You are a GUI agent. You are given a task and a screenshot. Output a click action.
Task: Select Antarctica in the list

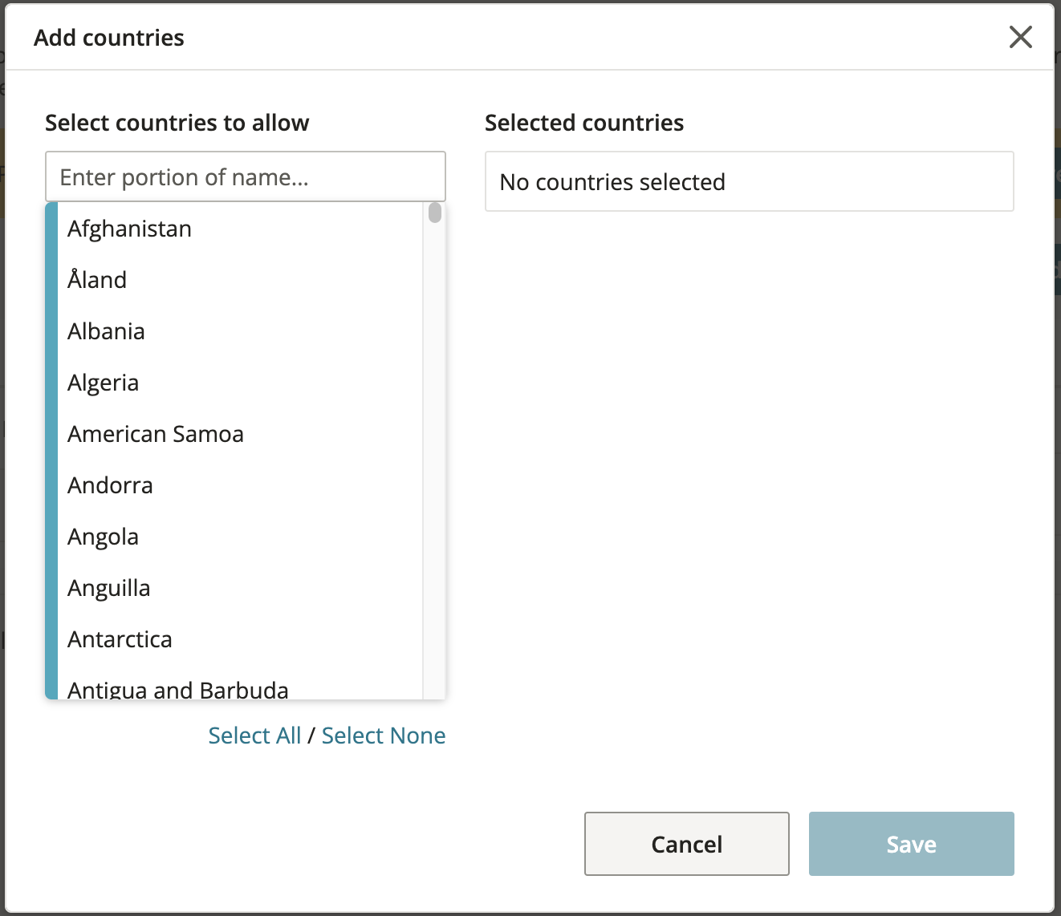click(x=239, y=639)
